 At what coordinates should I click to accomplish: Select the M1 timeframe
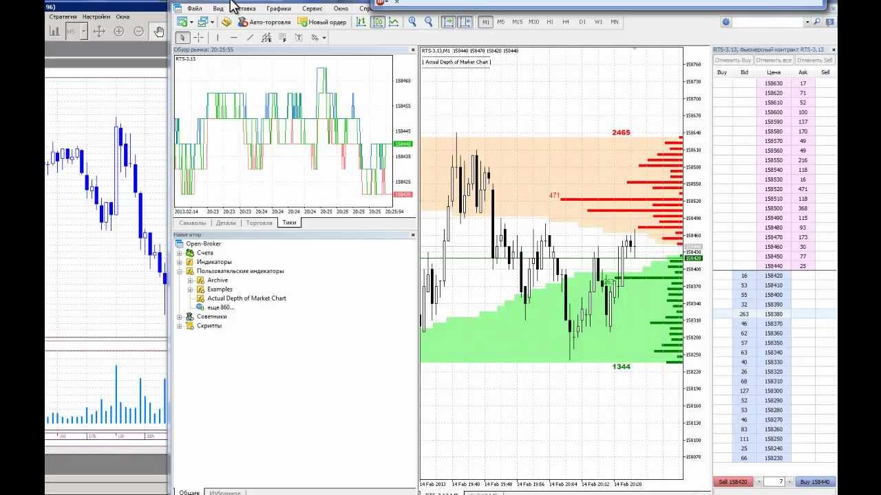point(486,22)
